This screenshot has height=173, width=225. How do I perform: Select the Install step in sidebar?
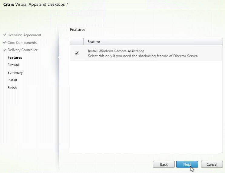coord(12,80)
